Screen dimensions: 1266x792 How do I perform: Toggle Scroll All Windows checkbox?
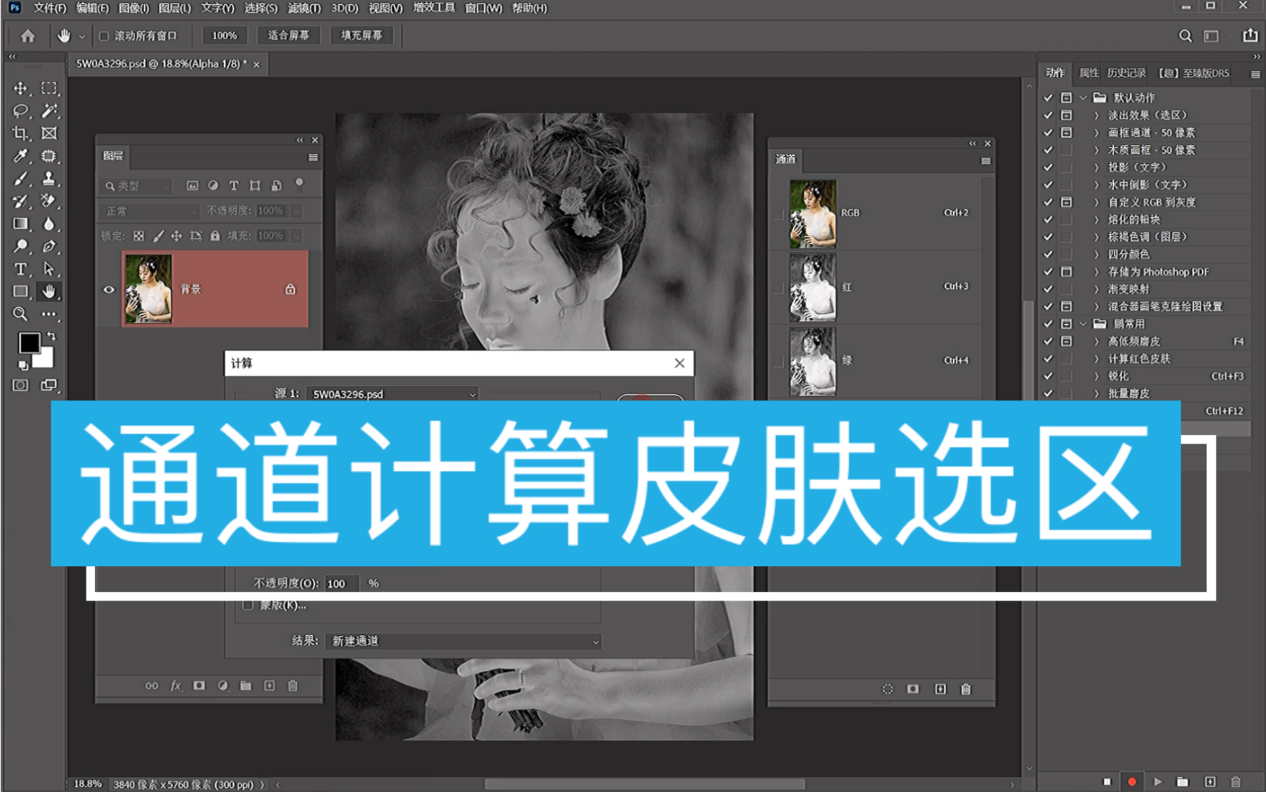(104, 36)
